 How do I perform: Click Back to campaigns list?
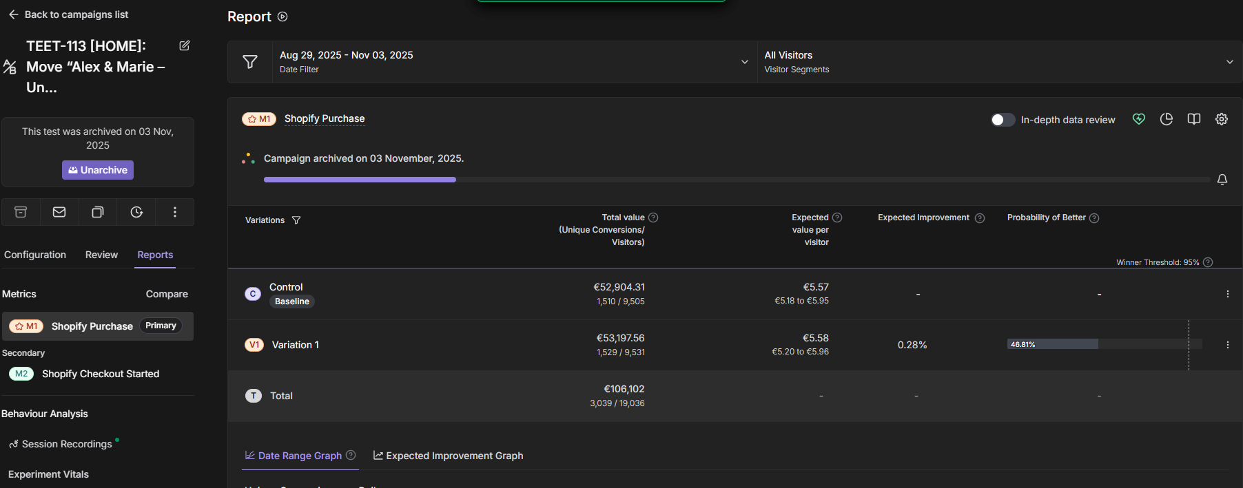76,14
